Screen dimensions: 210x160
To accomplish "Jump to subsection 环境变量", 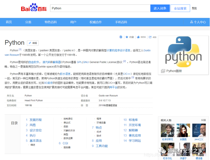I will [x=101, y=123].
